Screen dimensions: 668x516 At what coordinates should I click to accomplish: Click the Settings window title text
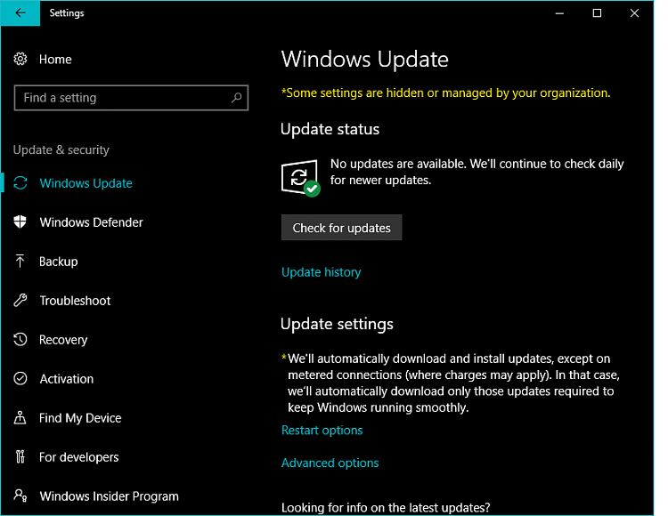[x=67, y=13]
